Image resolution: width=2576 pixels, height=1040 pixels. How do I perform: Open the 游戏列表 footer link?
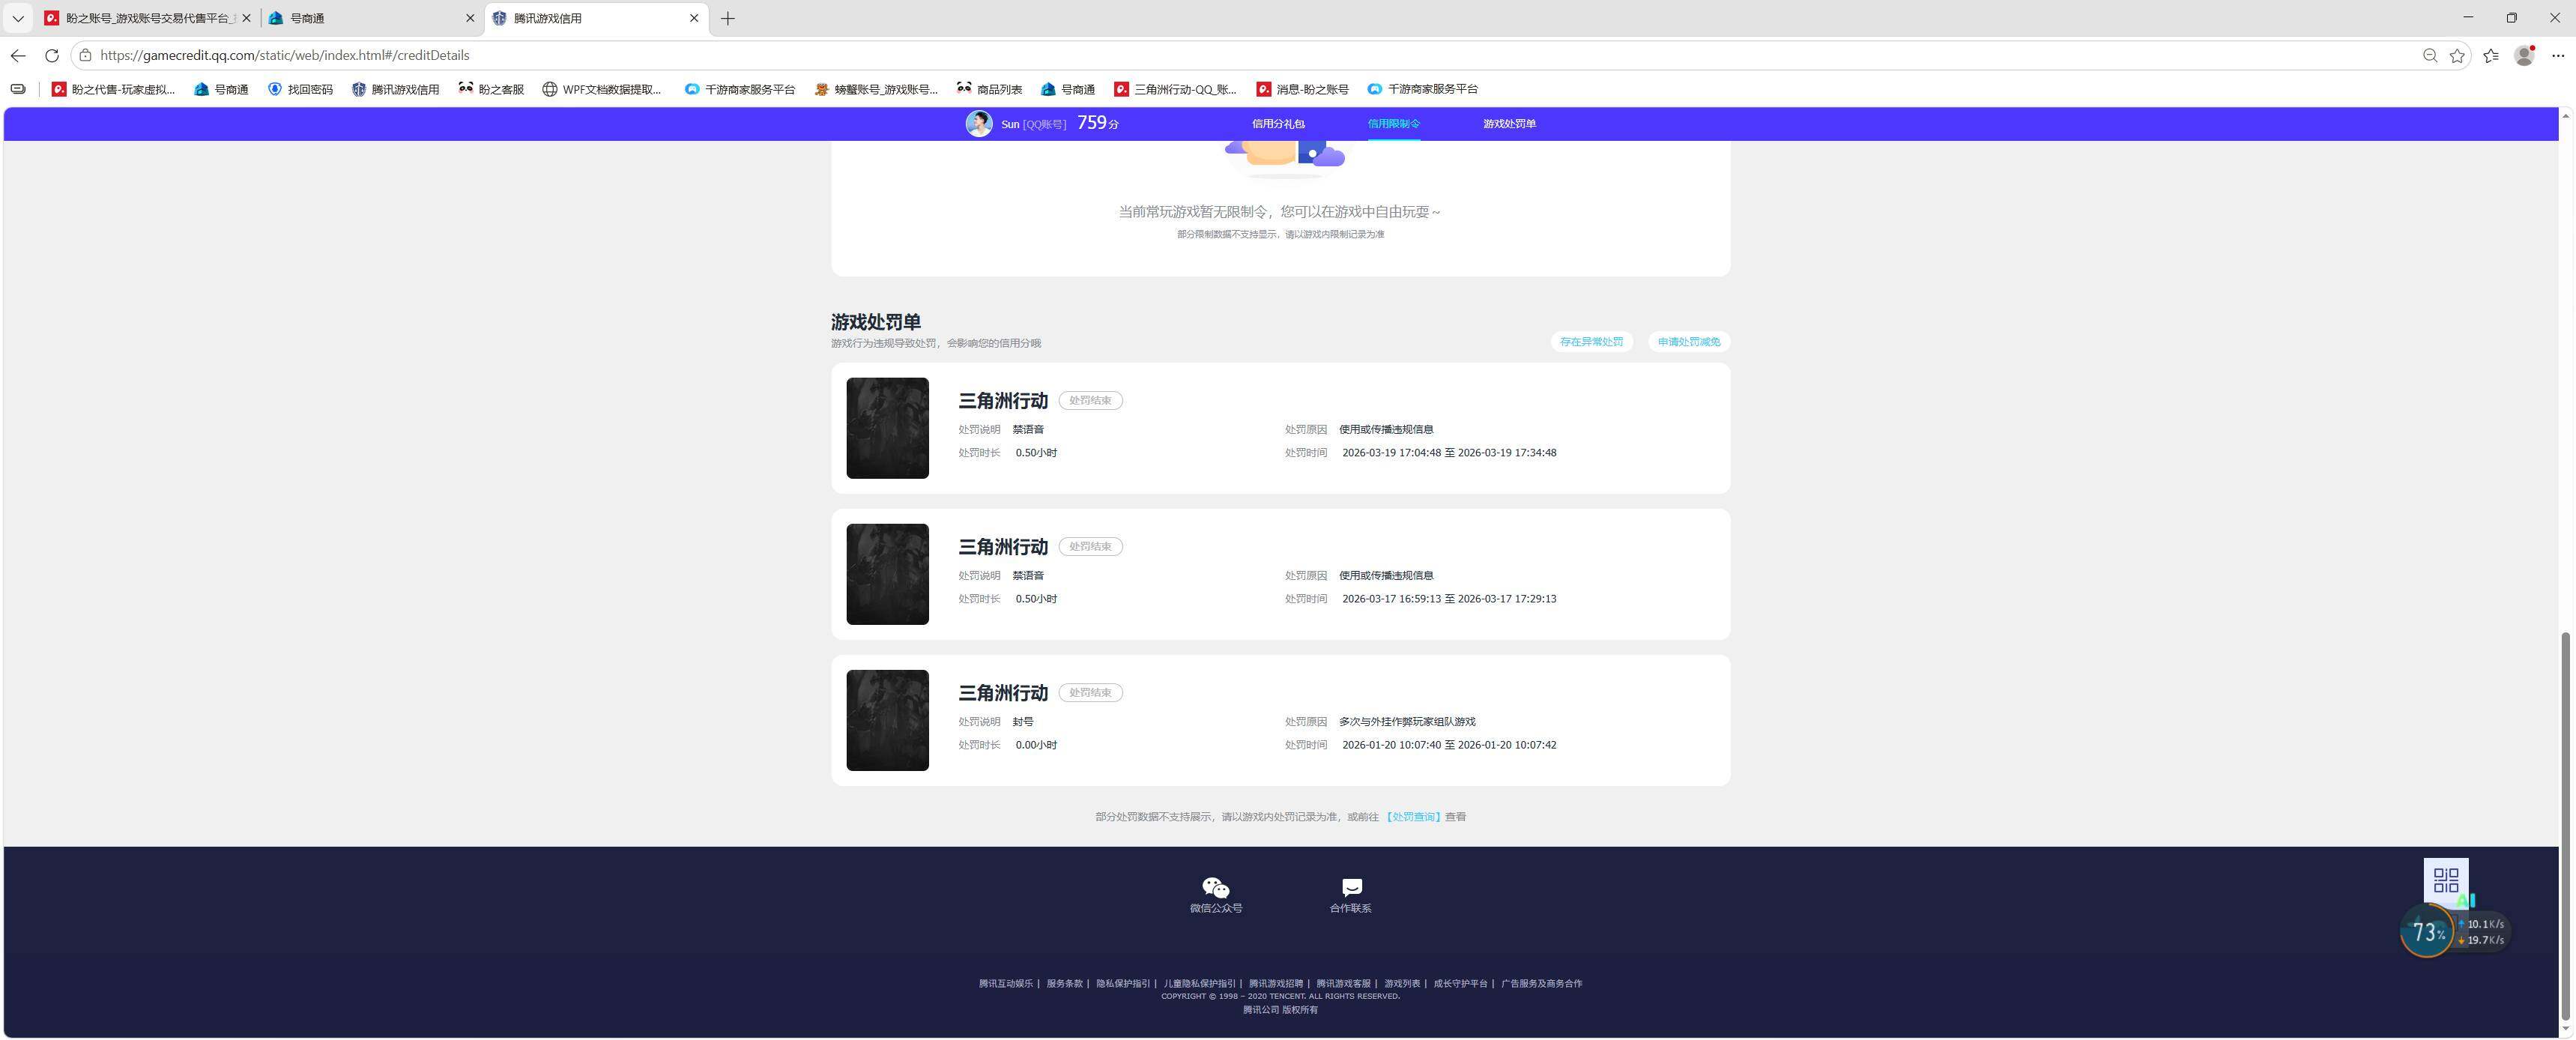pyautogui.click(x=1402, y=984)
